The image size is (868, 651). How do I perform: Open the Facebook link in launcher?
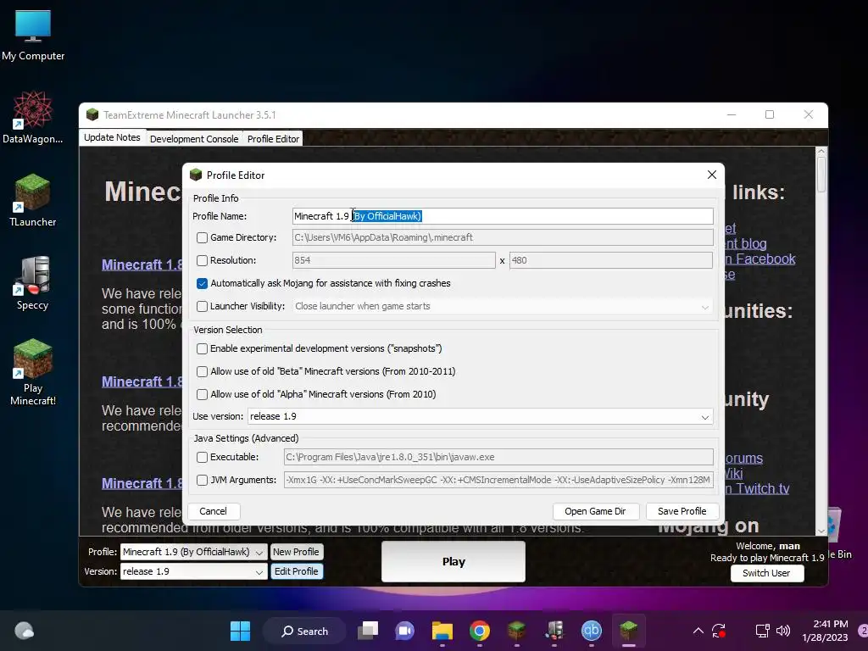pyautogui.click(x=760, y=259)
